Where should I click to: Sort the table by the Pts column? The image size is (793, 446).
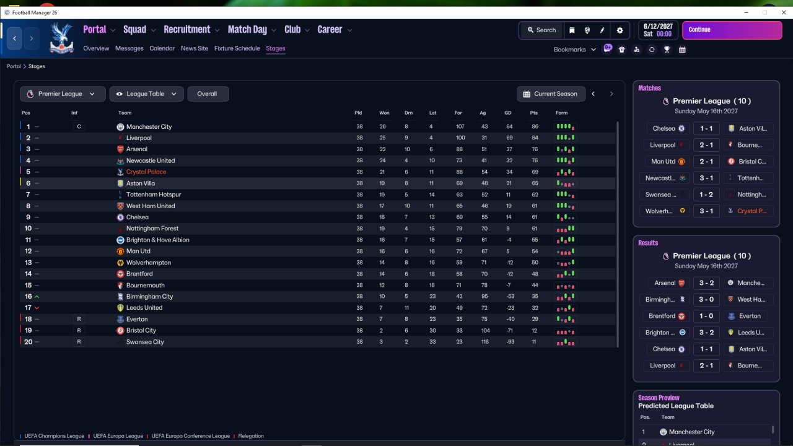[534, 113]
